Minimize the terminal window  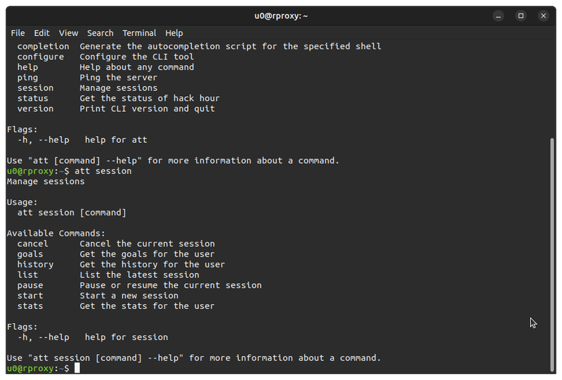pos(499,15)
